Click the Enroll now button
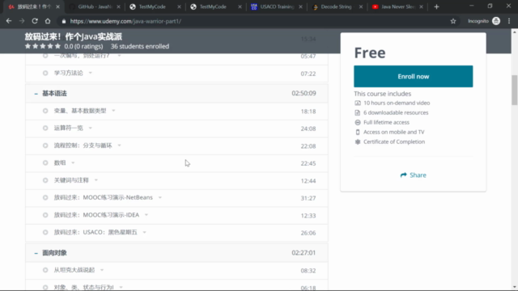This screenshot has width=518, height=291. 414,76
